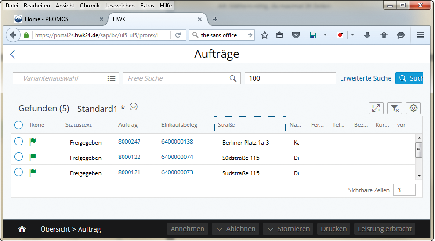The width and height of the screenshot is (435, 241).
Task: Click the back arrow beside Aufträge title
Action: point(13,55)
